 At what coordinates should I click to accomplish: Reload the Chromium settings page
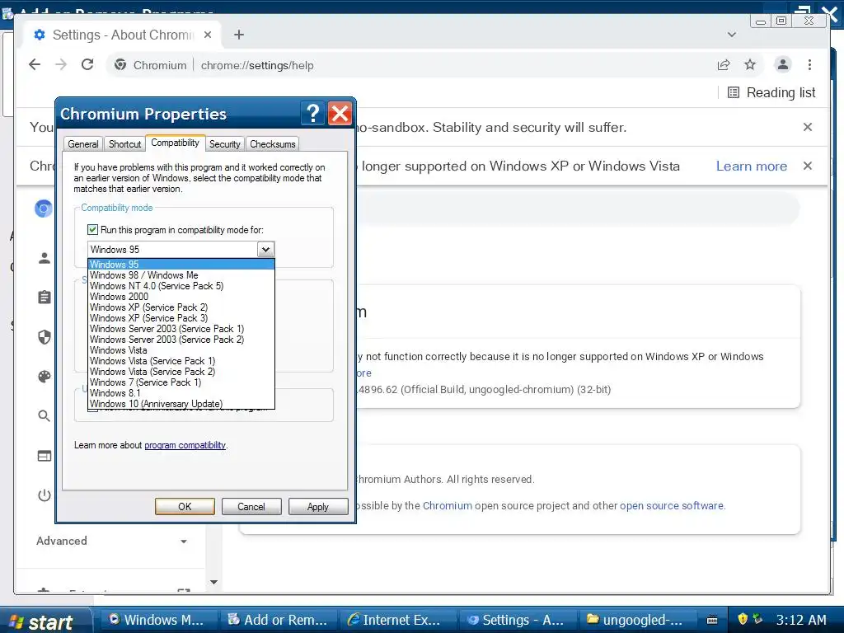click(87, 64)
